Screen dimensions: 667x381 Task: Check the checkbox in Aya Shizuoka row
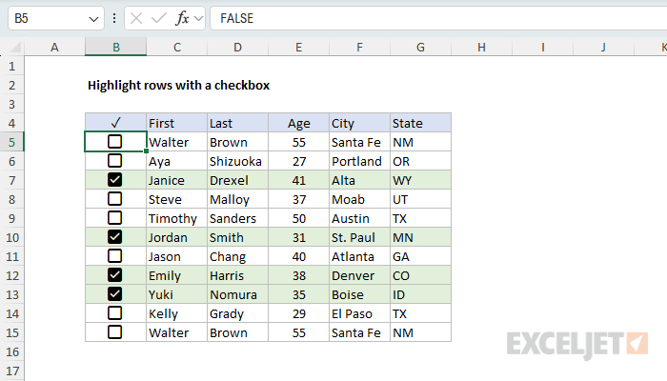[115, 161]
